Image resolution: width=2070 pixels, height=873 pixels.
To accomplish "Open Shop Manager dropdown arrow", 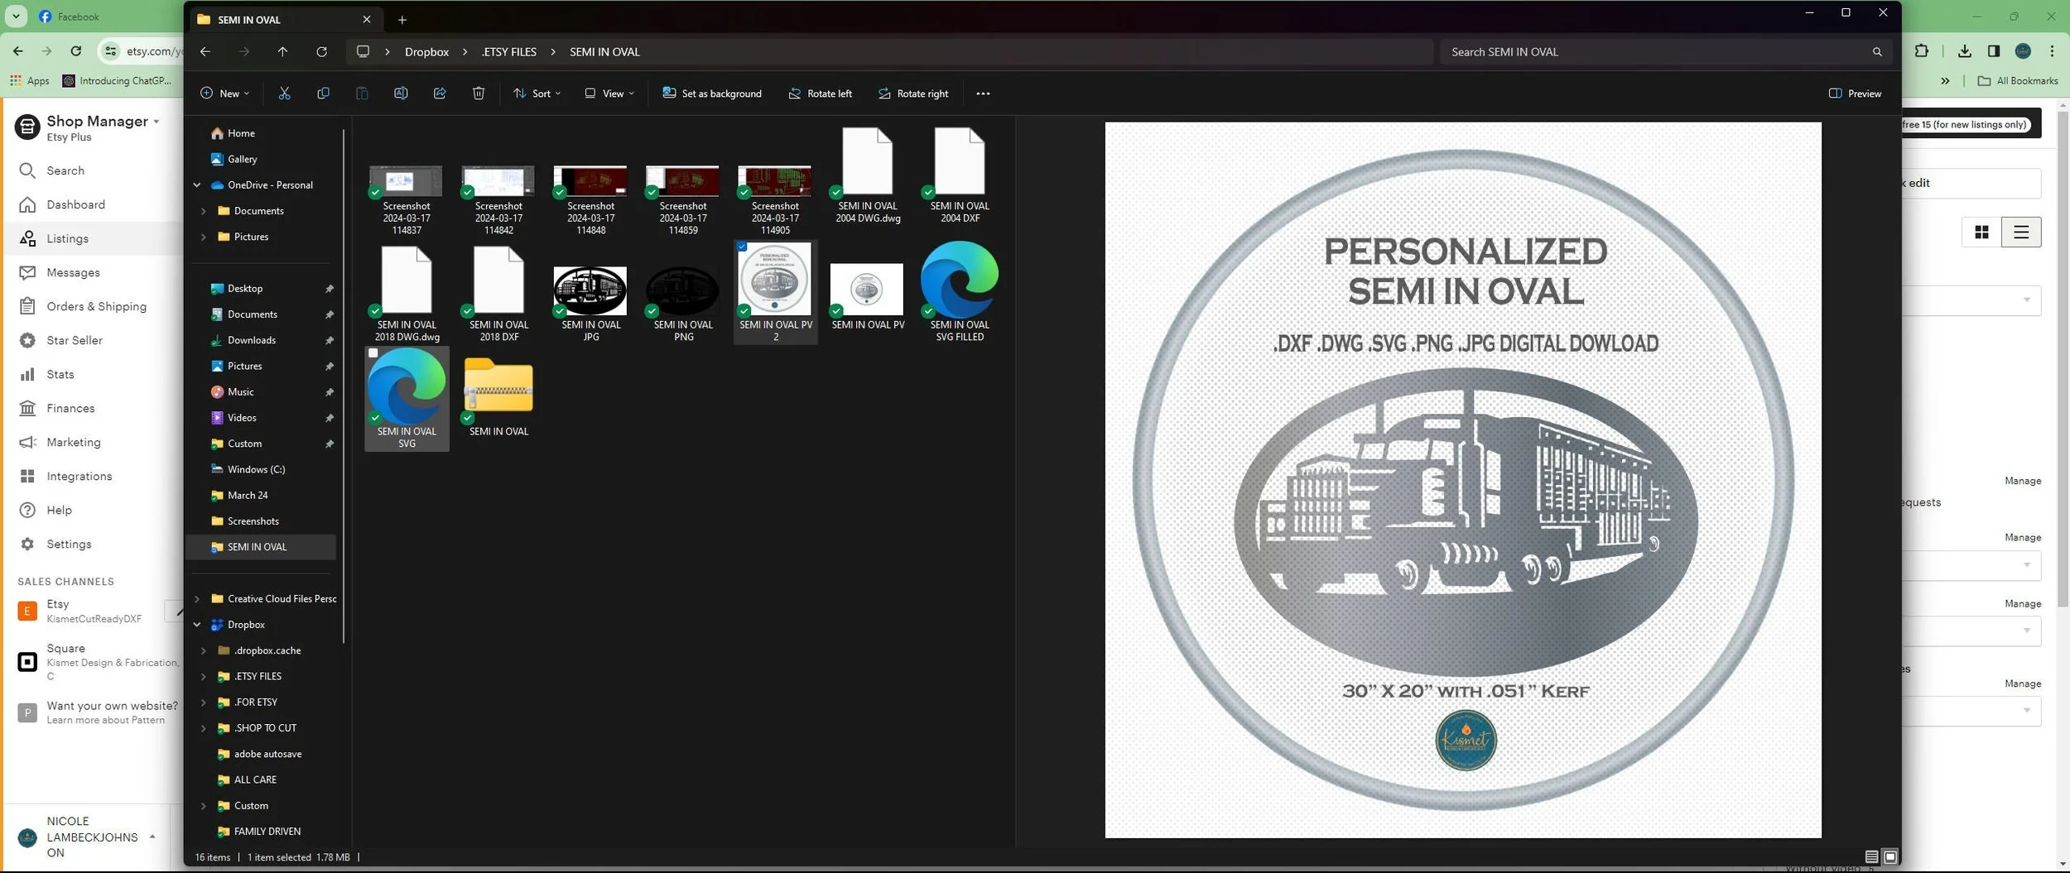I will [156, 122].
